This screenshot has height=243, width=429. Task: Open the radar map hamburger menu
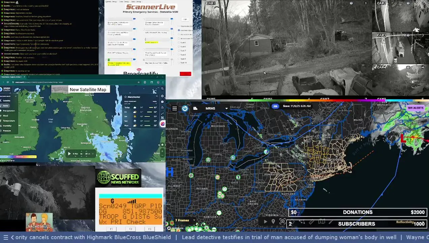tap(175, 108)
